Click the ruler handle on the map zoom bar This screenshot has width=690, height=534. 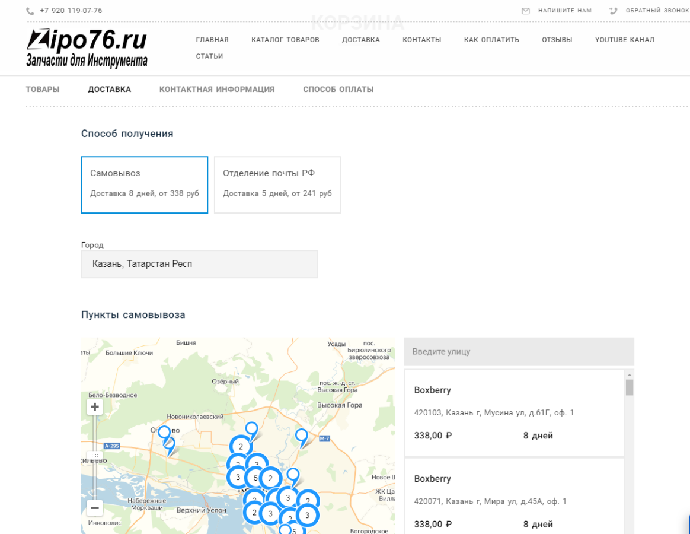94,456
